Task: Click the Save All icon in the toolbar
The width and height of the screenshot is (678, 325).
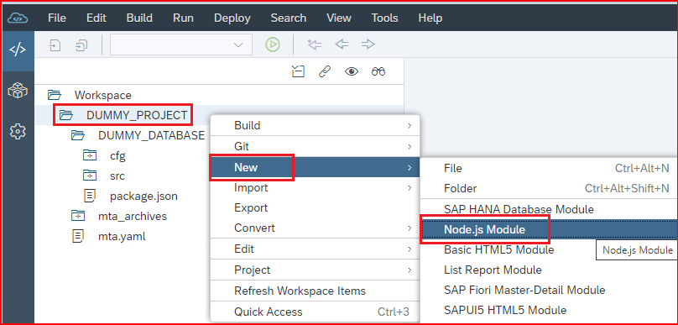Action: [x=81, y=45]
